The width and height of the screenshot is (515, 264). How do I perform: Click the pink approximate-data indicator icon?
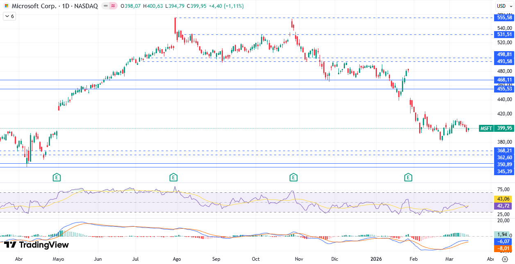point(113,6)
